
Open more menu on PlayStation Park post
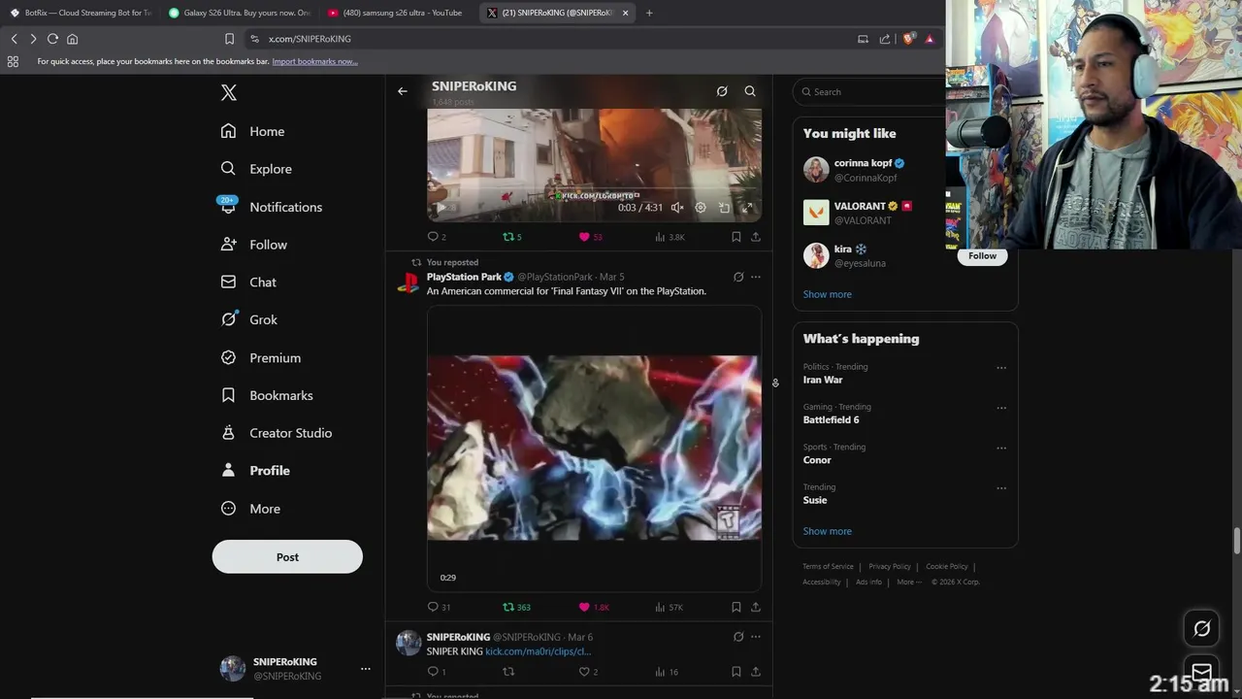756,278
